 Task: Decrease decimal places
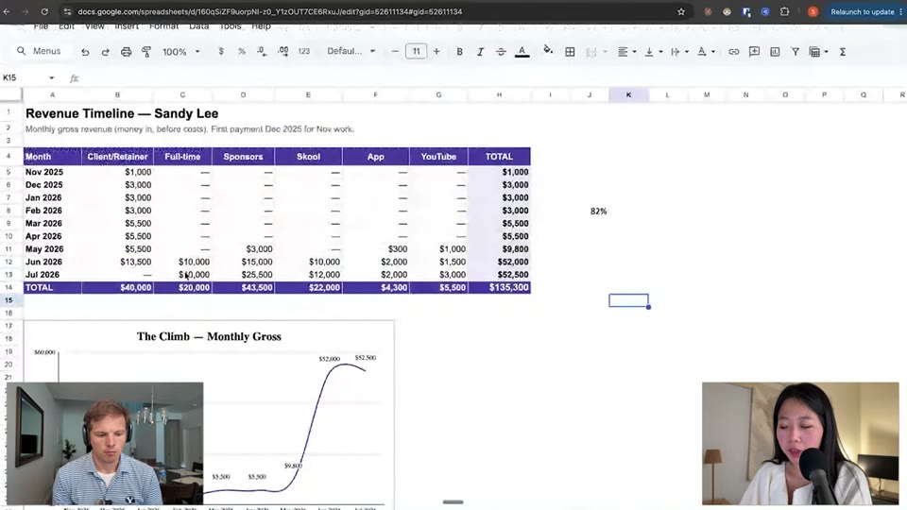coord(262,51)
